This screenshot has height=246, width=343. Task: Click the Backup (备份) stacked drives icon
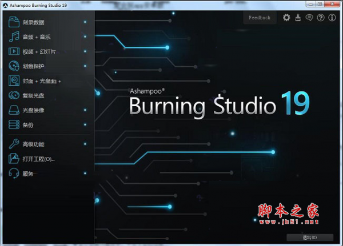point(14,124)
